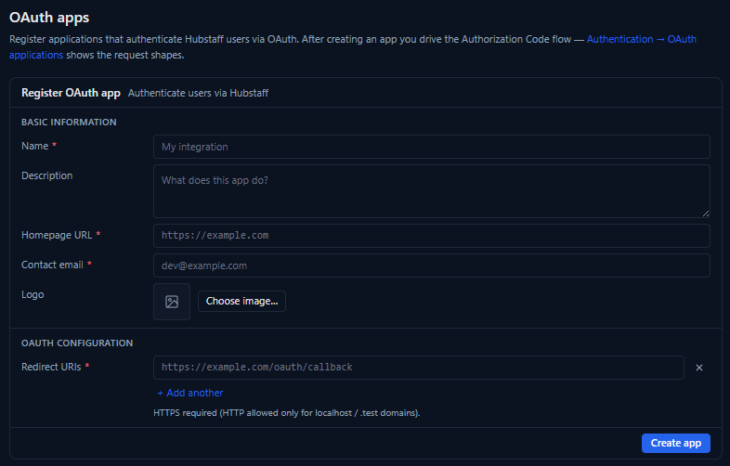The height and width of the screenshot is (466, 730).
Task: Click the Redirect URIs input field
Action: tap(419, 368)
